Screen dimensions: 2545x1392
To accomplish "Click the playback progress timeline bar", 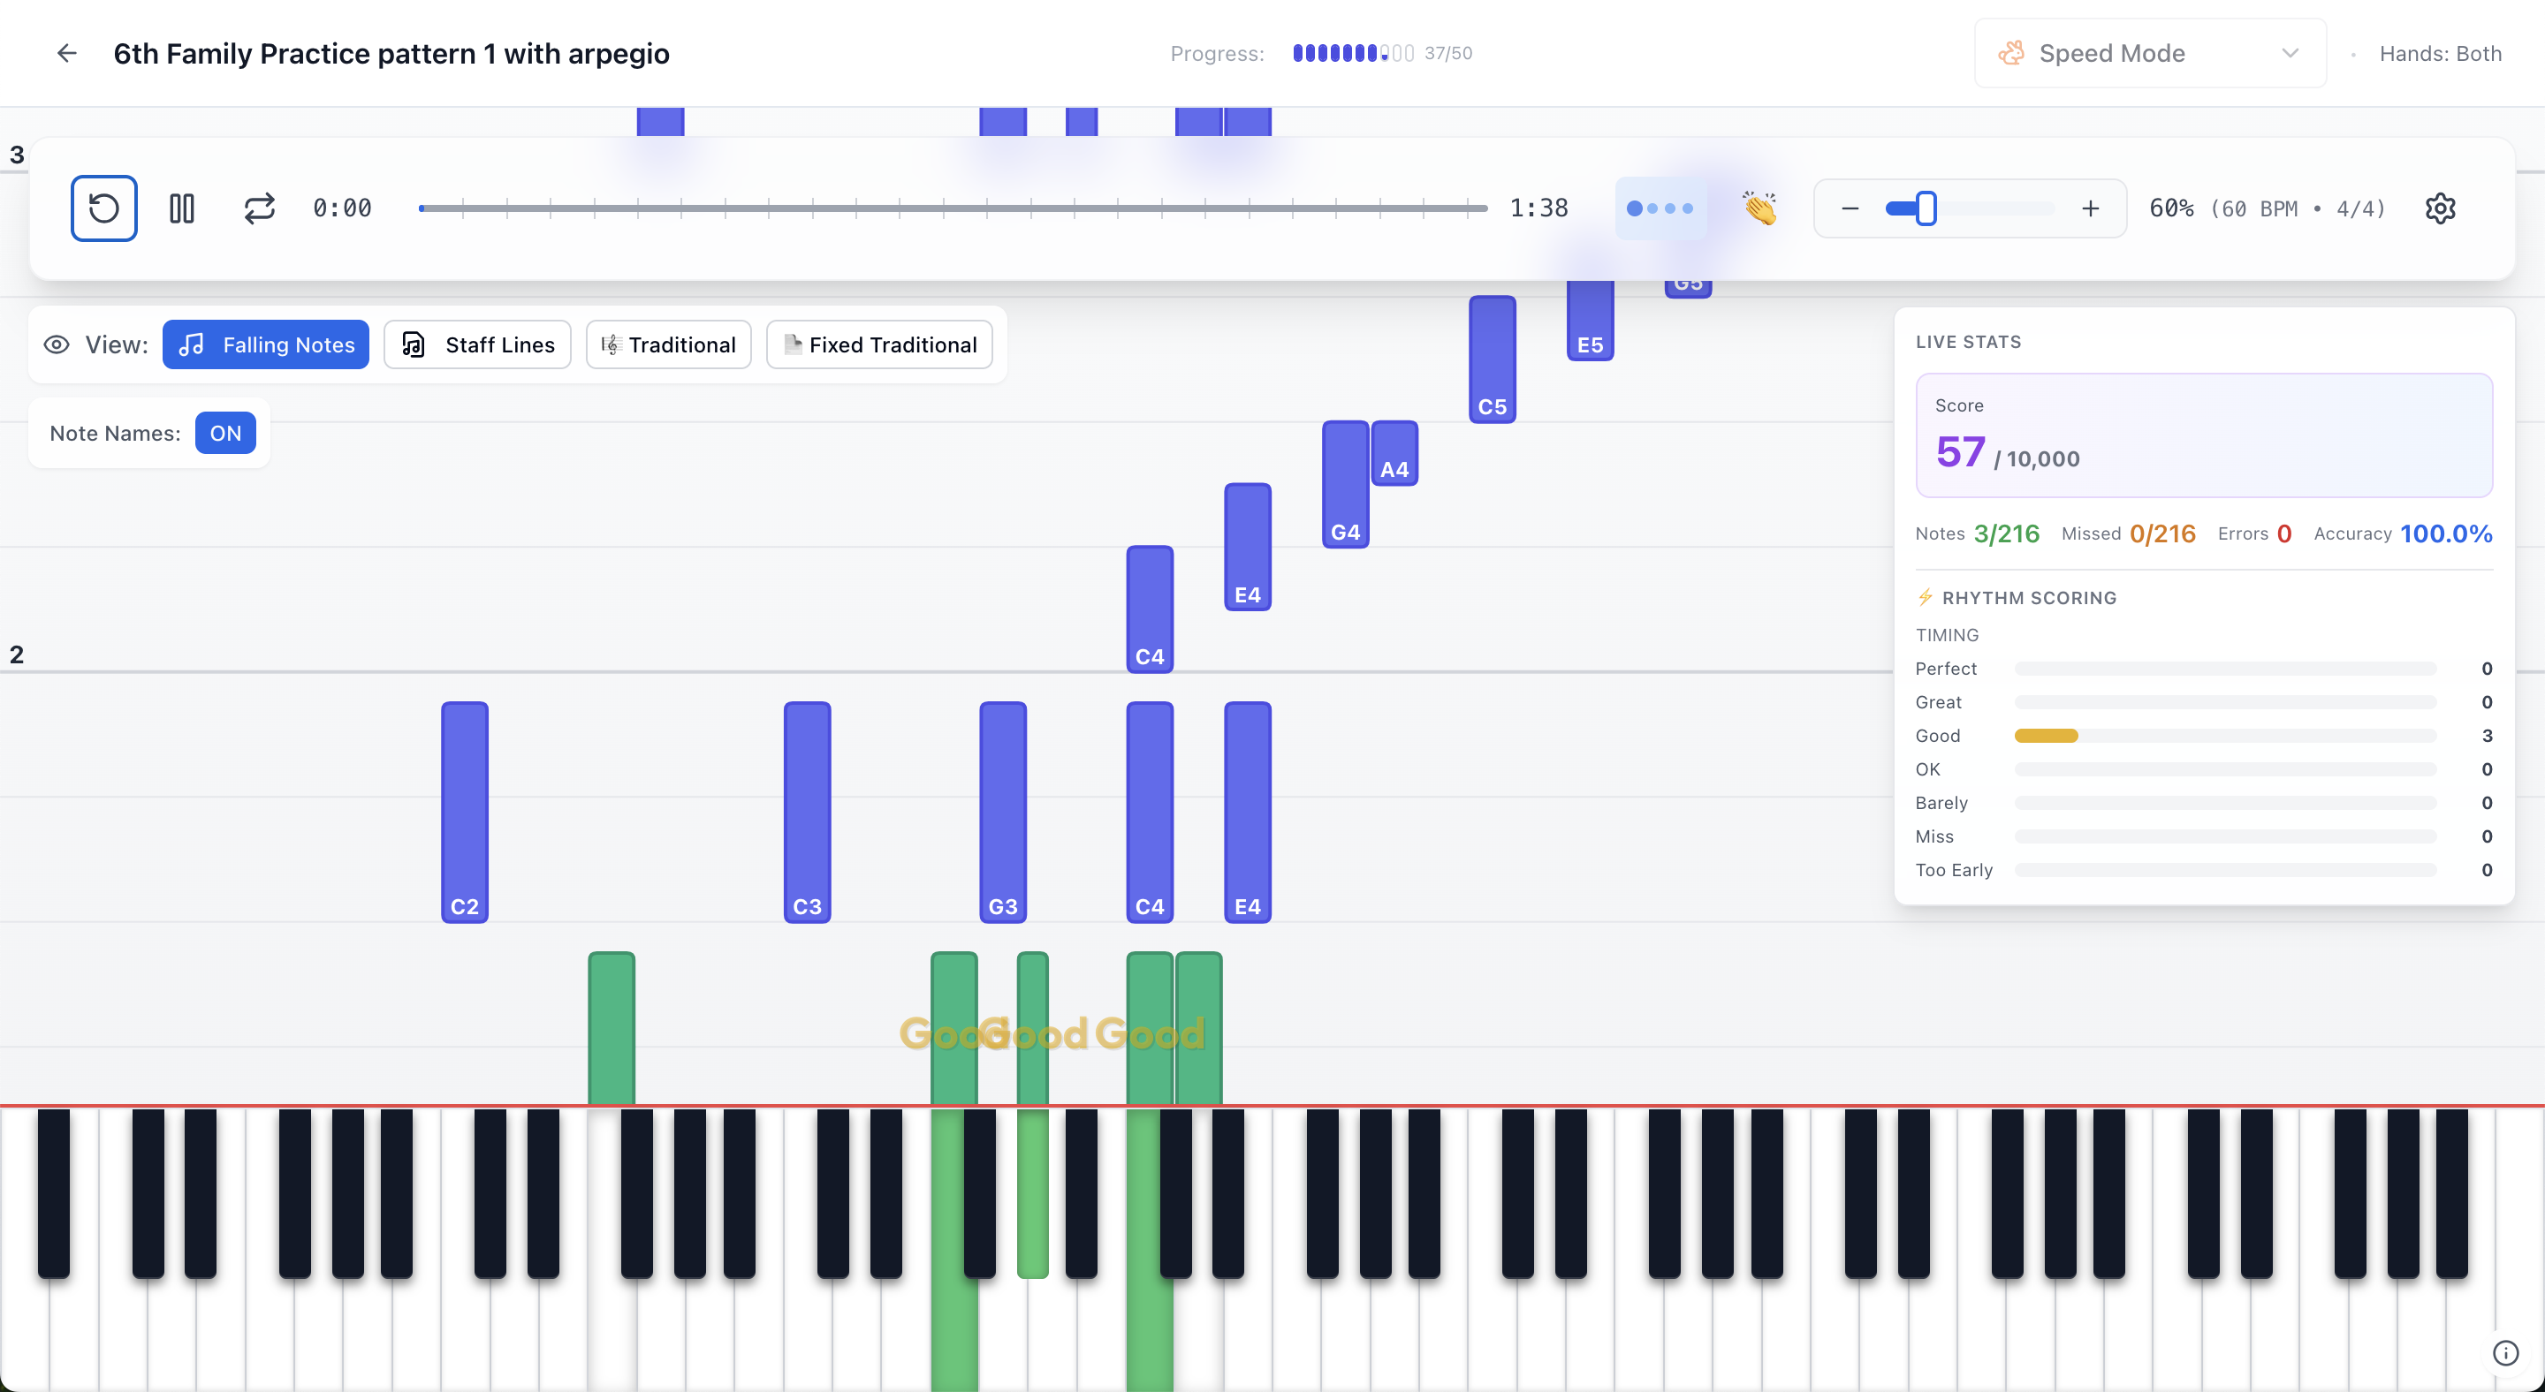I will [x=953, y=208].
